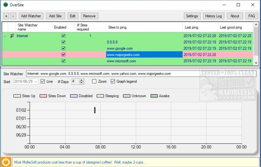Click the 06/29 graph axis label

[21, 135]
